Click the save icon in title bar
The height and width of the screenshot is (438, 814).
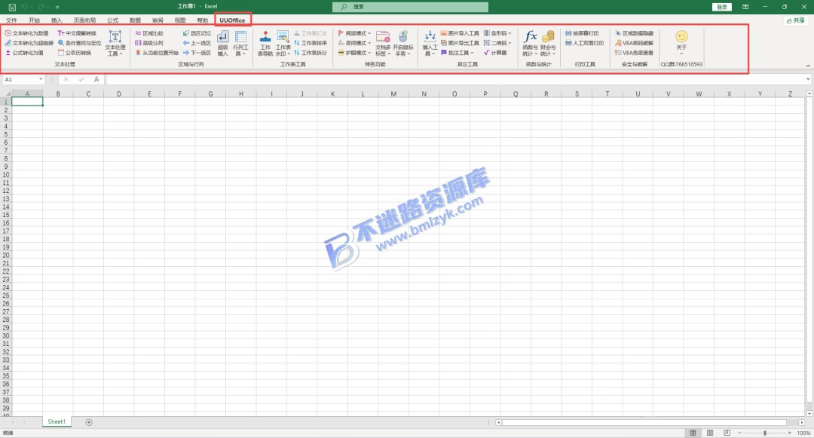click(x=12, y=7)
